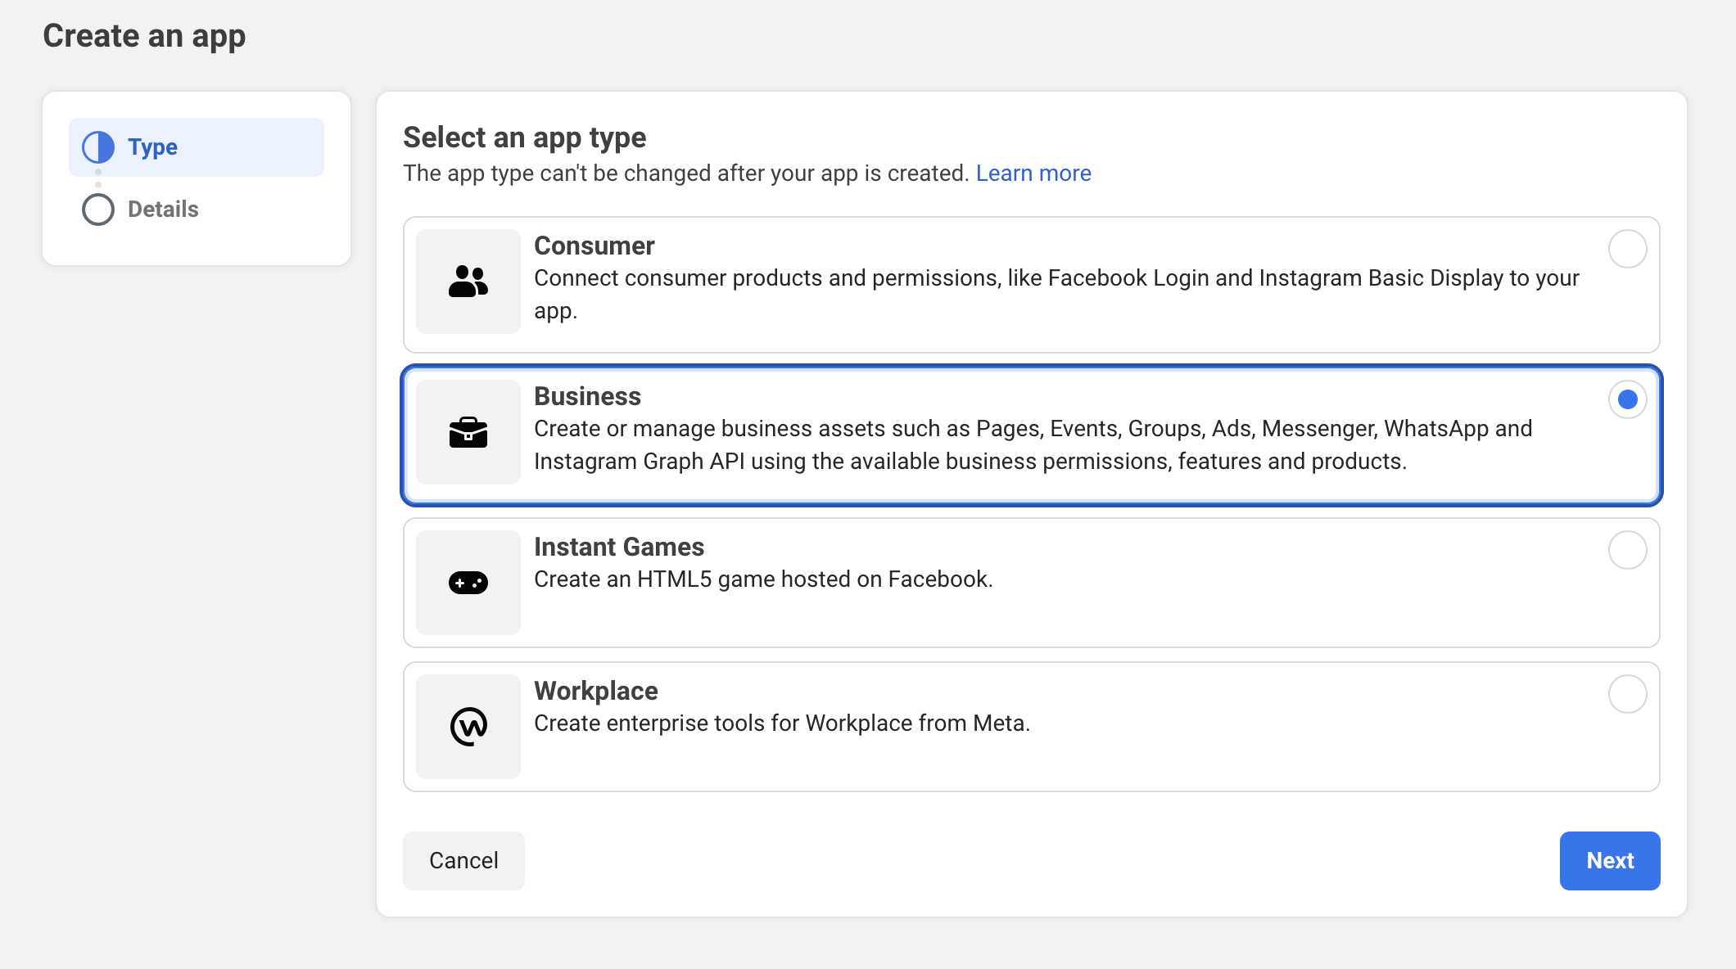Click the Business option description text
The image size is (1736, 969).
pyautogui.click(x=1032, y=445)
